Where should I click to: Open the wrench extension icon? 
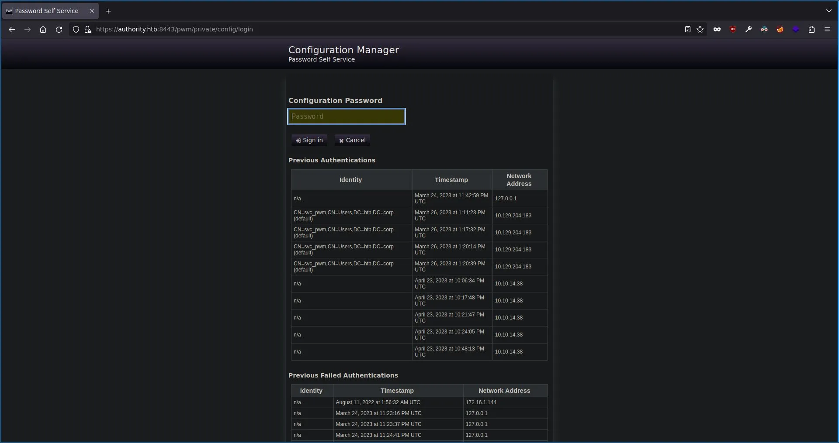coord(749,29)
